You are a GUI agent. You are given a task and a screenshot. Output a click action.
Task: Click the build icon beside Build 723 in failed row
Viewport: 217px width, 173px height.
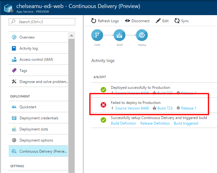point(154,108)
